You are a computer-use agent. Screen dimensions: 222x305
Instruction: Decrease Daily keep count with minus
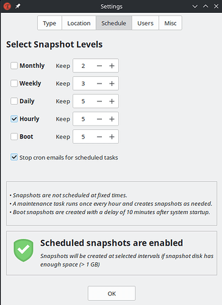pyautogui.click(x=99, y=101)
